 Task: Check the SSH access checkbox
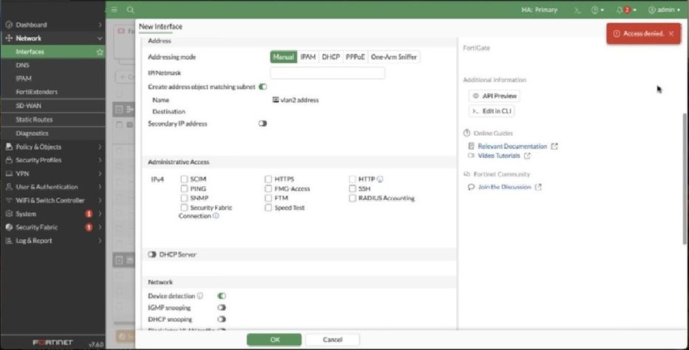353,188
